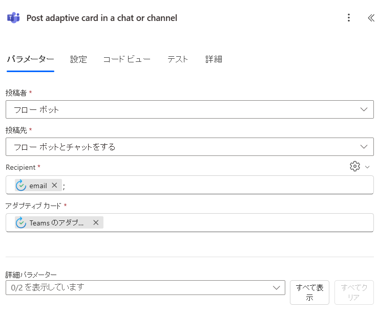
Task: Open the テスト tab
Action: (x=178, y=59)
